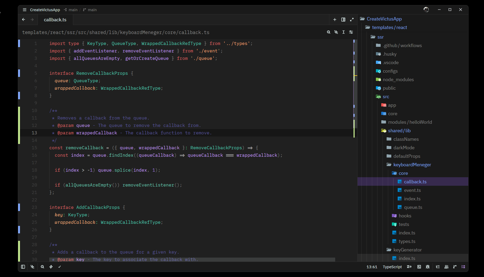Screen dimensions: 484x277
Task: Open the collaboration people icon
Action: [x=446, y=267]
